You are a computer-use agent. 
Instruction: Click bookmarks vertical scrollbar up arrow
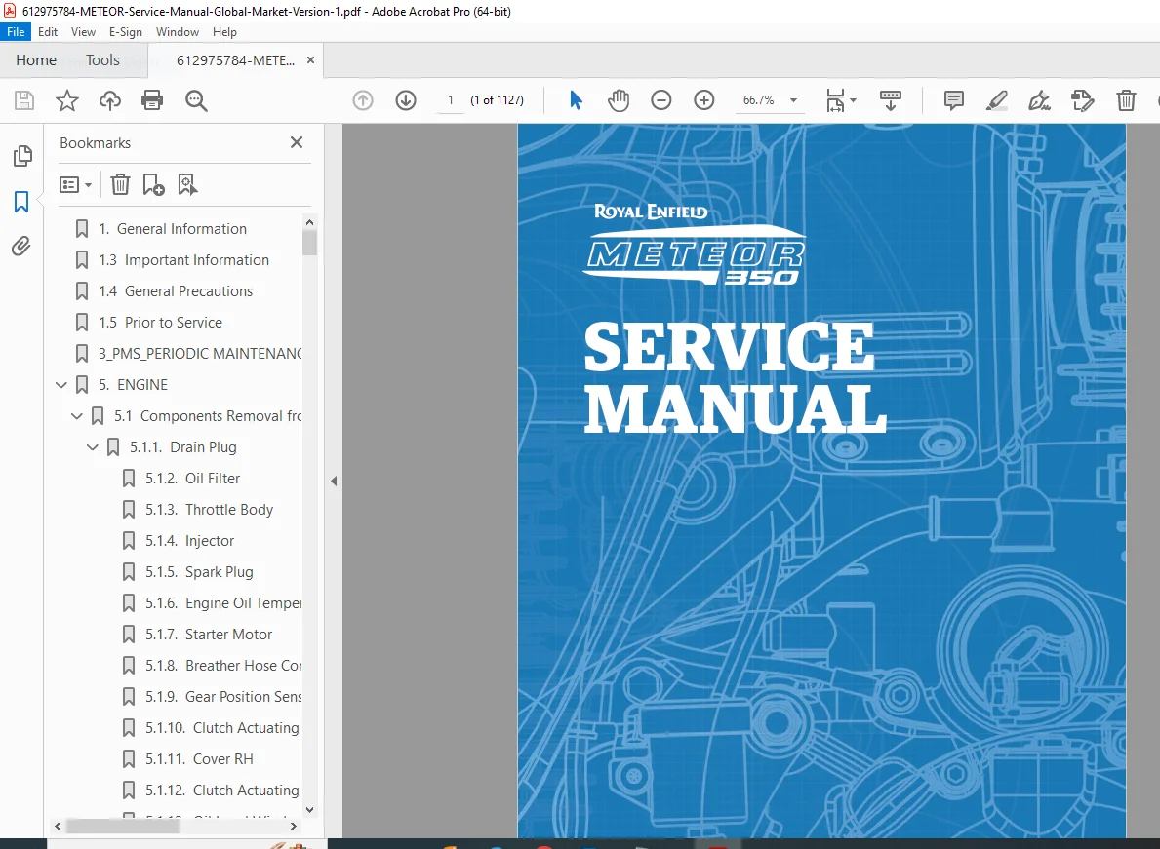click(x=310, y=222)
